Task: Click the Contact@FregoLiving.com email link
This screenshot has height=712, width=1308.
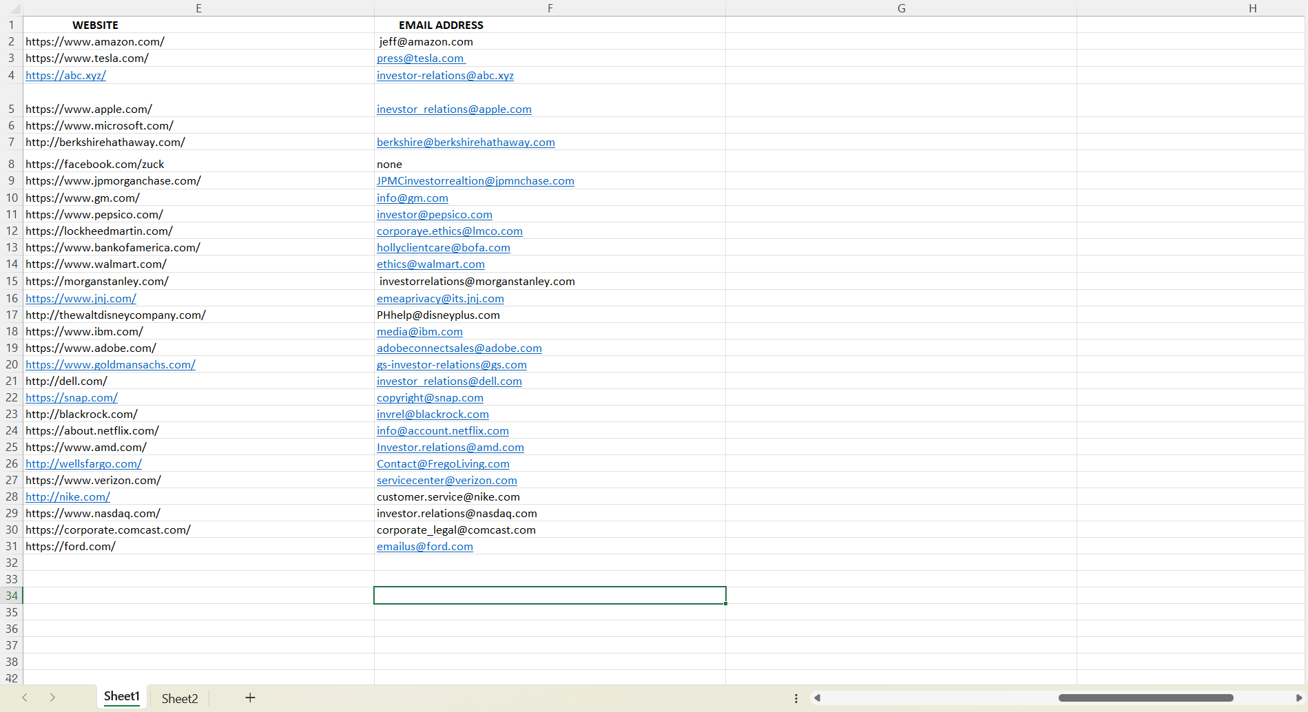Action: coord(443,464)
